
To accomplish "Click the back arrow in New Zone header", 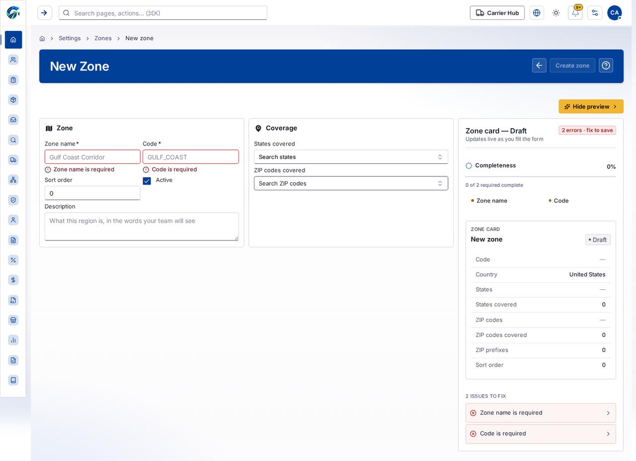I will pyautogui.click(x=539, y=66).
